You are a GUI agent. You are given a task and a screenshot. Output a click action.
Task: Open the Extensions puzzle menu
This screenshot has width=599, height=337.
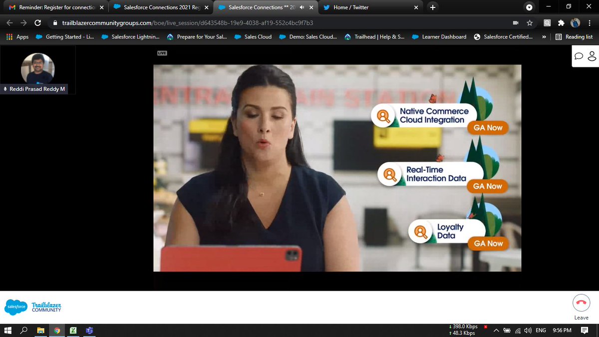(x=561, y=23)
